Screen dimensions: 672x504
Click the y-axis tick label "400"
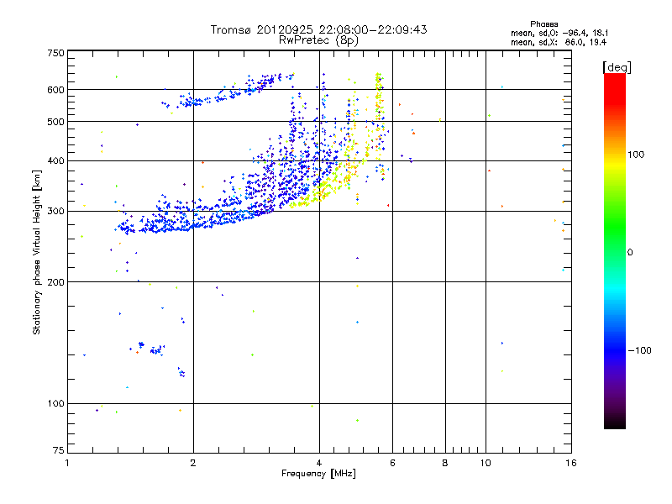[55, 160]
